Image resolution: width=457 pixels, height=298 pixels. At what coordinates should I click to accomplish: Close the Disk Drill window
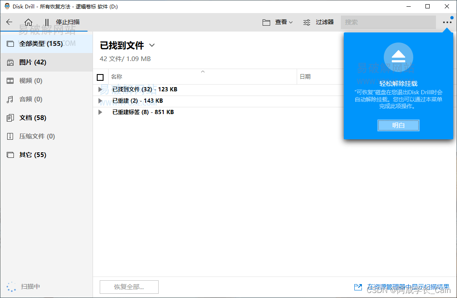point(447,6)
